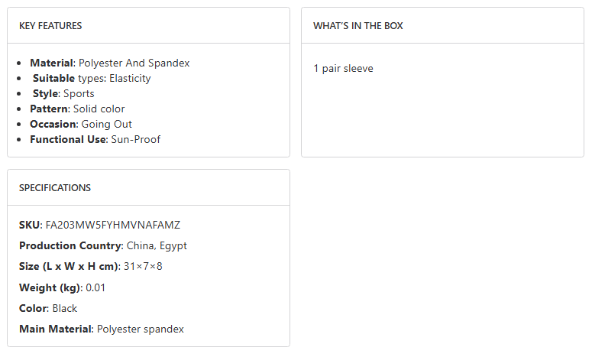Viewport: 592px width, 357px height.
Task: Click the Polyester And Spandex value
Action: (134, 63)
